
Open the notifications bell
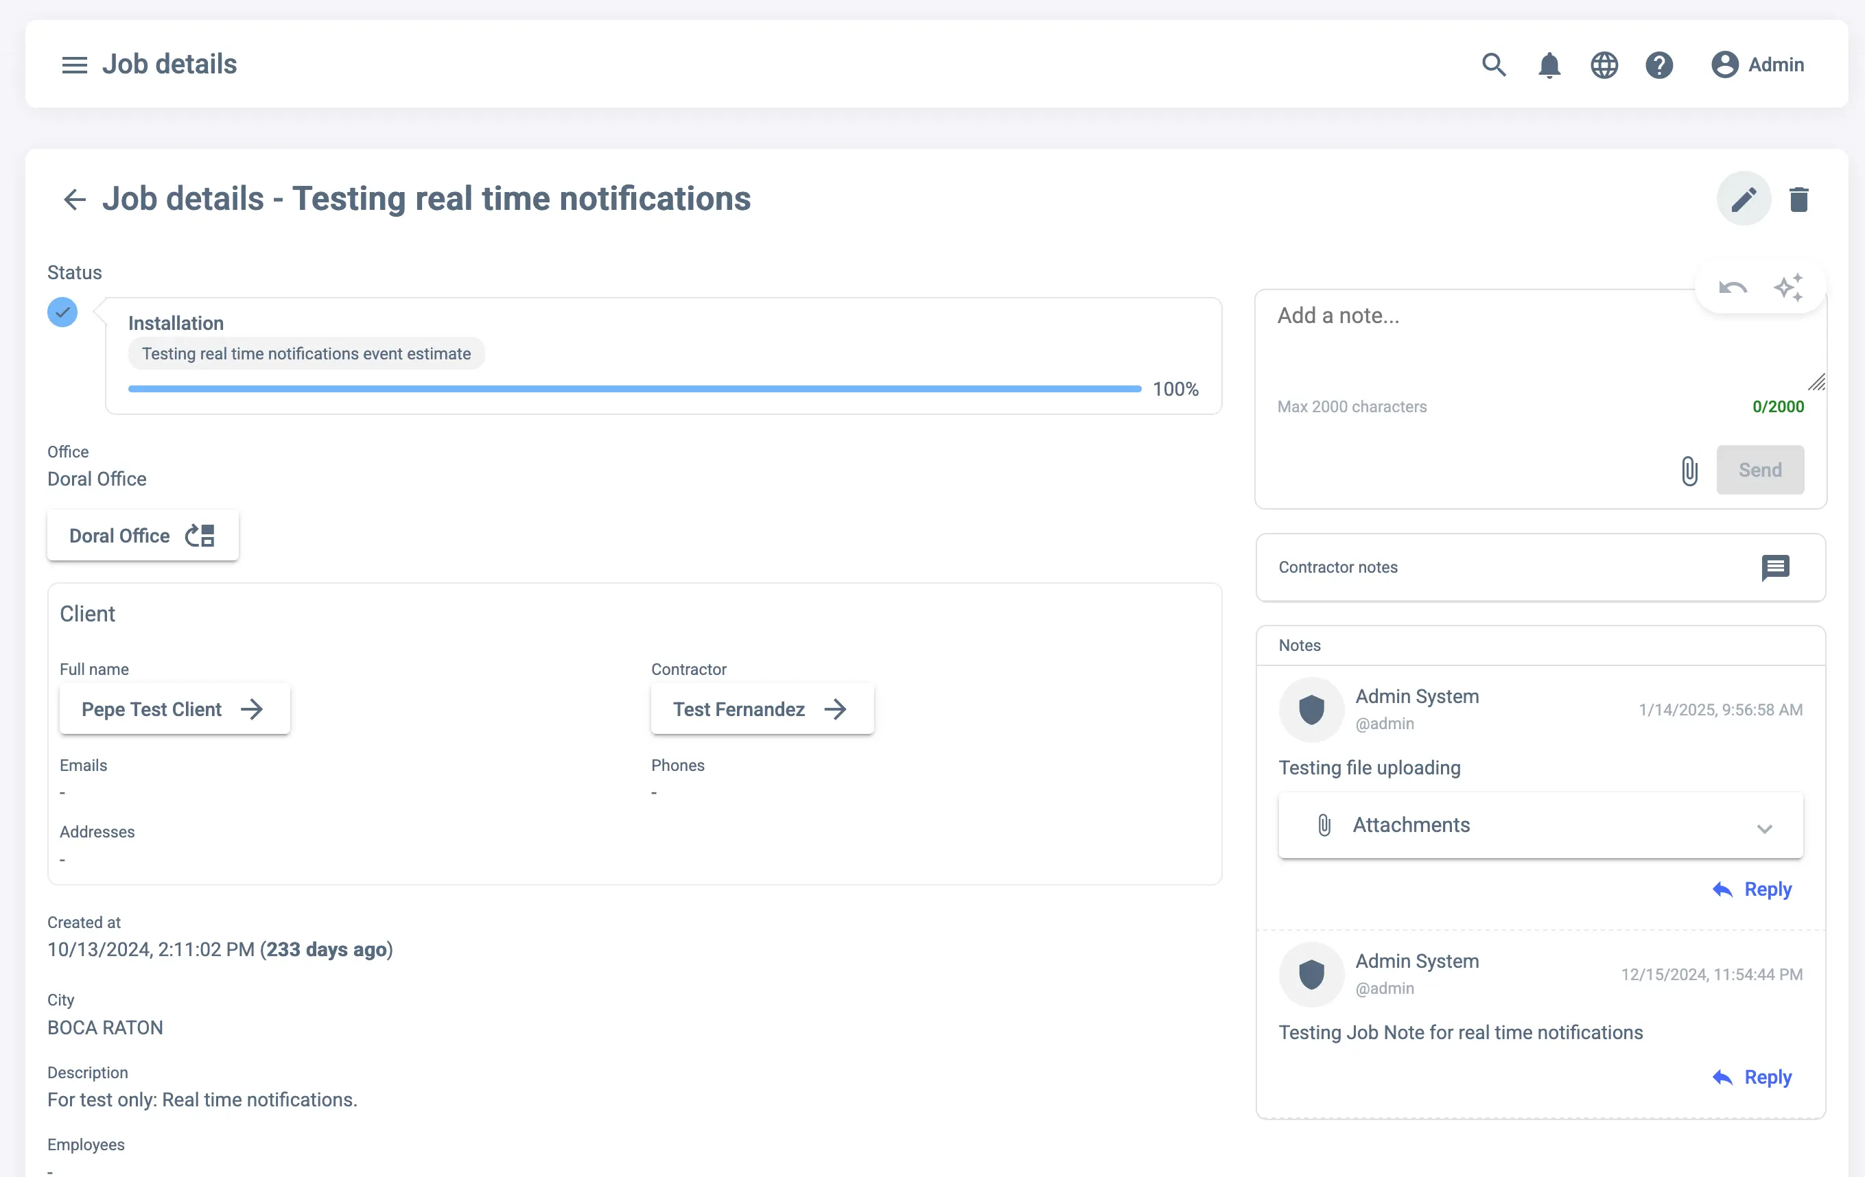(1549, 64)
